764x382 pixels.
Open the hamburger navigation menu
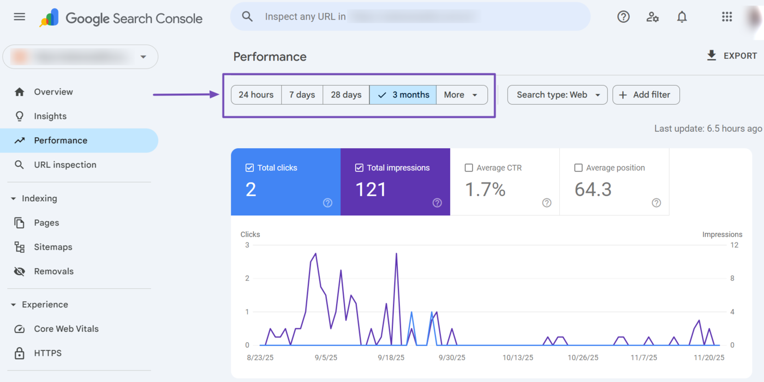coord(19,16)
